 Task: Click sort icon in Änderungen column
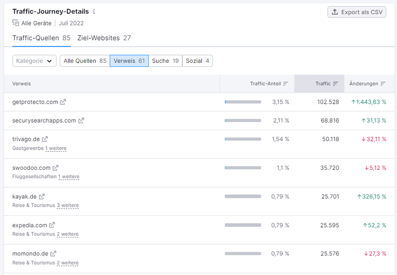tap(383, 84)
